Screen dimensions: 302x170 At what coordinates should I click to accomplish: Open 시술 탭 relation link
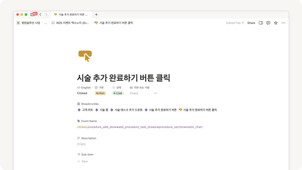[102, 110]
